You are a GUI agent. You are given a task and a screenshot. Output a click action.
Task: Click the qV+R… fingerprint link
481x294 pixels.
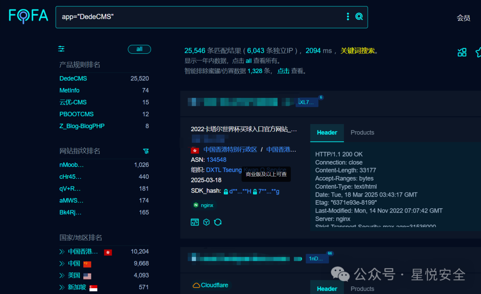click(69, 189)
